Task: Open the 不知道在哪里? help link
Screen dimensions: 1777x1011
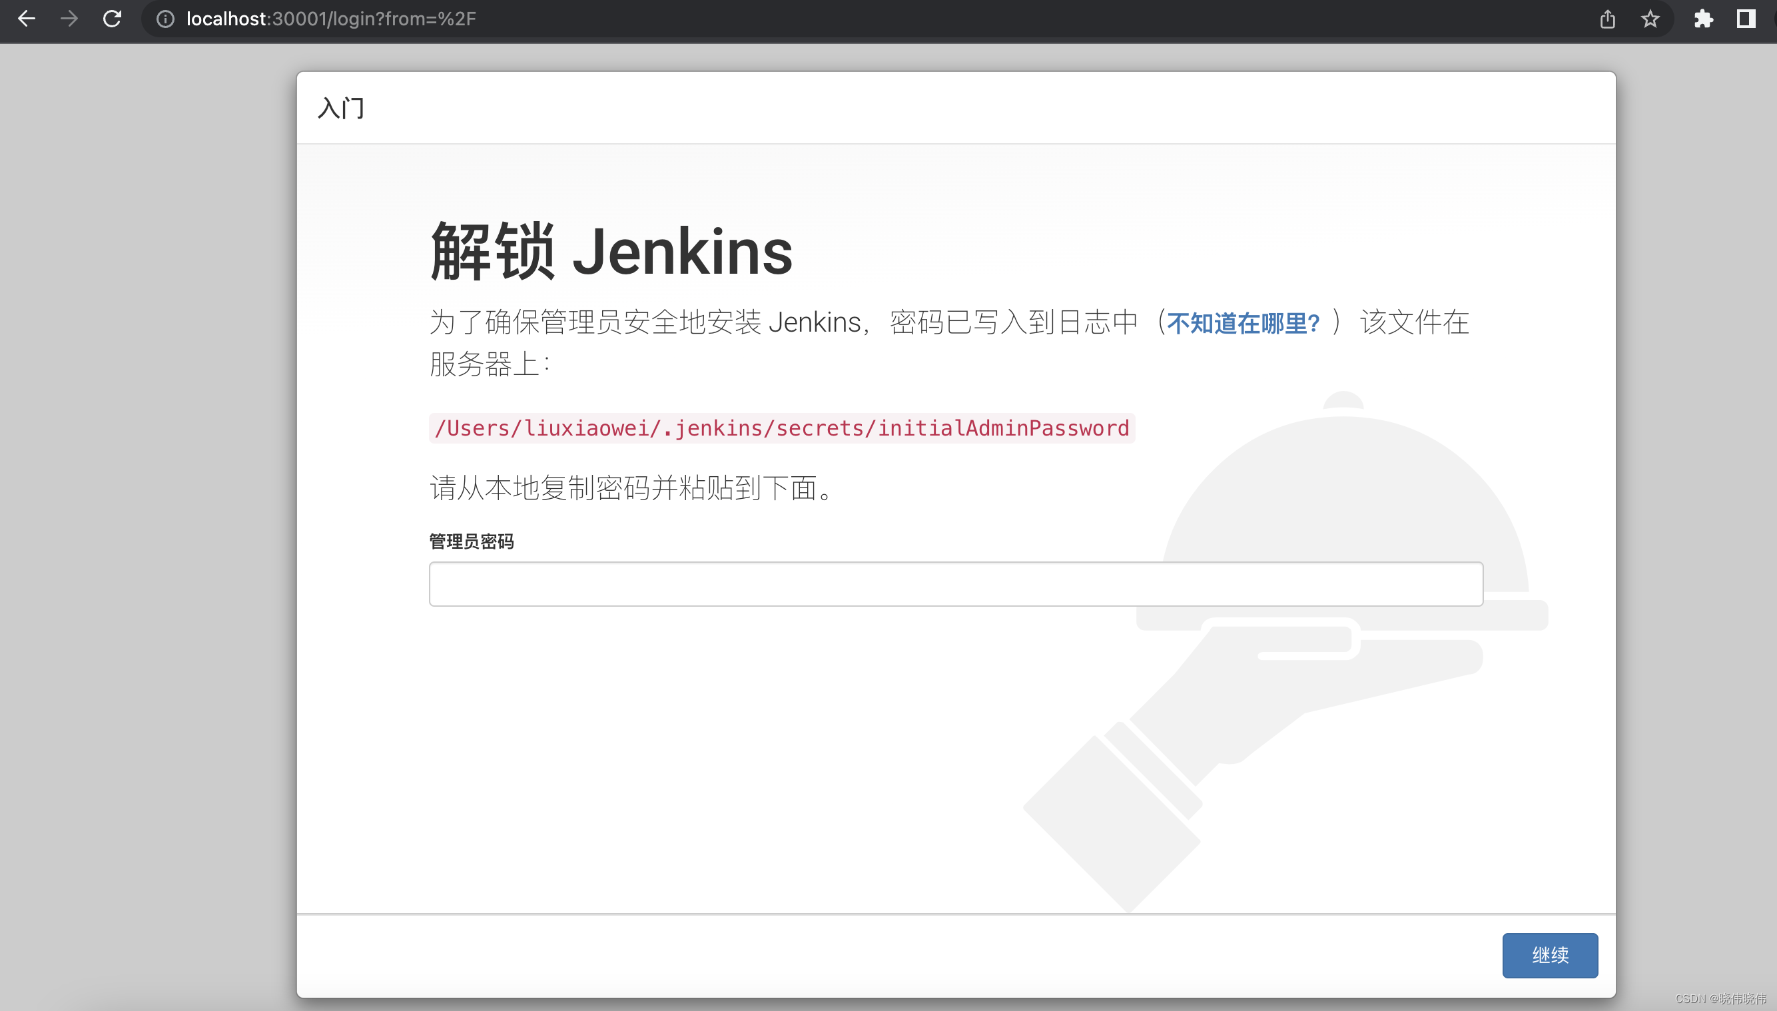Action: [x=1242, y=324]
